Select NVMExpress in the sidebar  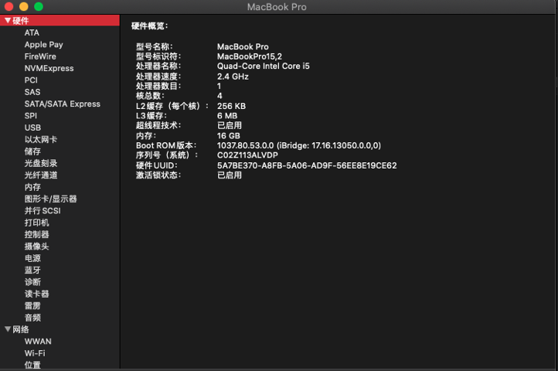tap(49, 68)
